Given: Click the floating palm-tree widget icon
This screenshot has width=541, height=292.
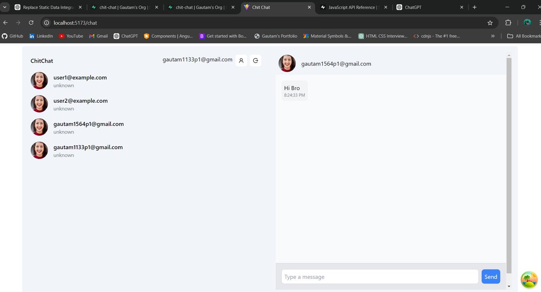Looking at the screenshot, I should click(x=529, y=279).
